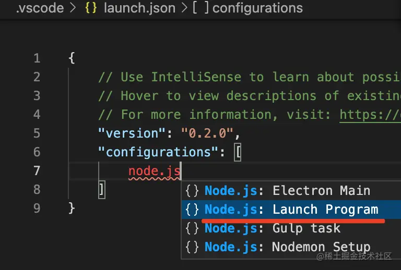Open the launch.json breadcrumb

click(139, 8)
